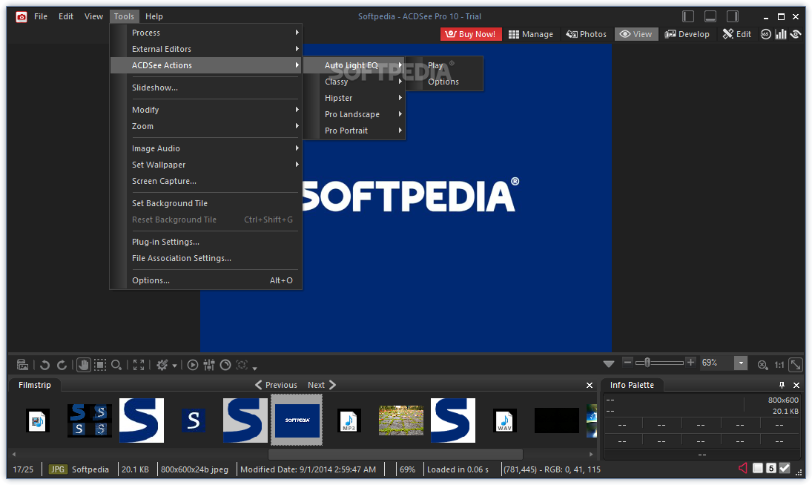Expand the external editor dropdown arrow
This screenshot has height=485, width=812.
click(x=174, y=366)
